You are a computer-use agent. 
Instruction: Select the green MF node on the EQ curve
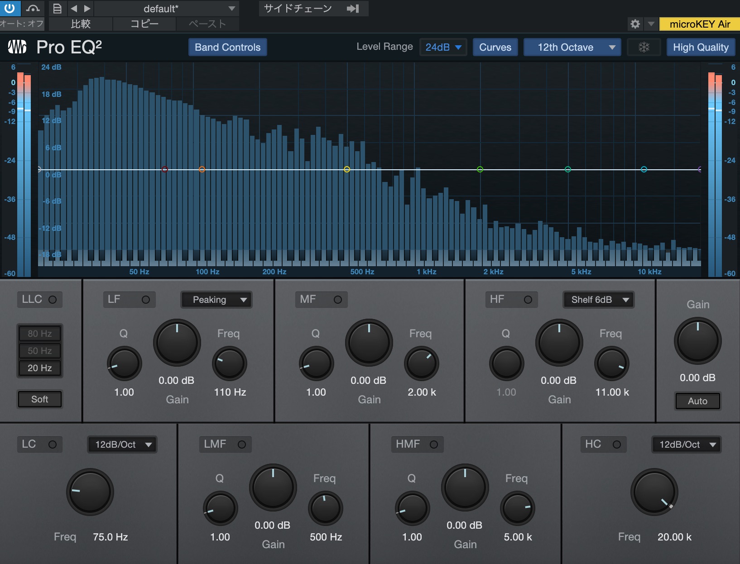click(480, 169)
